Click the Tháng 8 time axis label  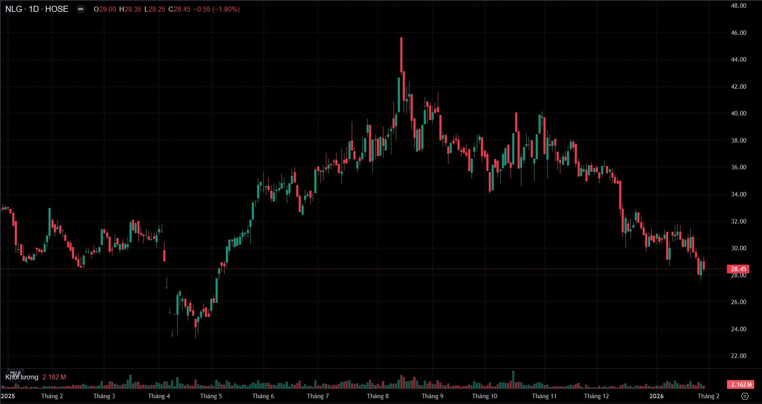[x=377, y=396]
